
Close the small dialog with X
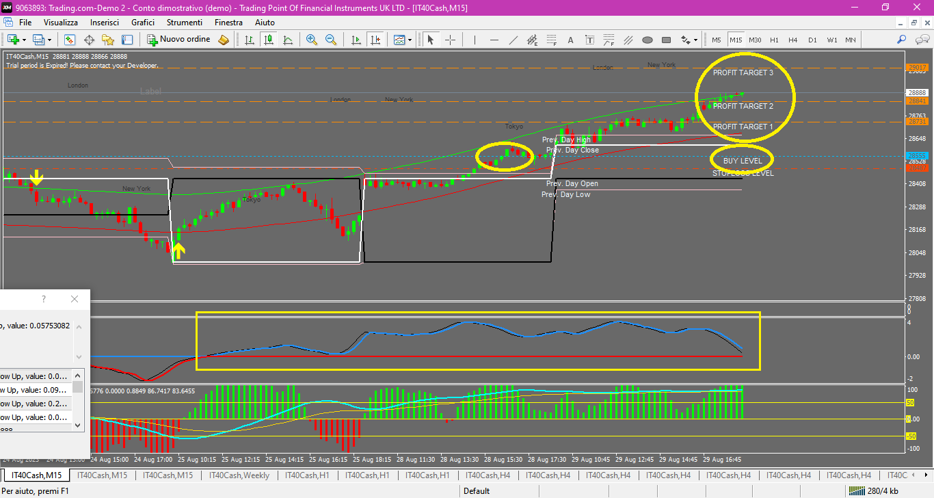(75, 299)
